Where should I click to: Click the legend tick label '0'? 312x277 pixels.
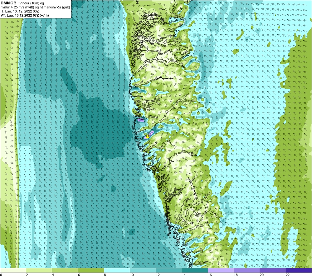pos(1,275)
